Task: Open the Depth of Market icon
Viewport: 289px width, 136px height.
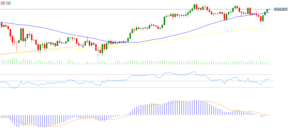Action: 9,3
